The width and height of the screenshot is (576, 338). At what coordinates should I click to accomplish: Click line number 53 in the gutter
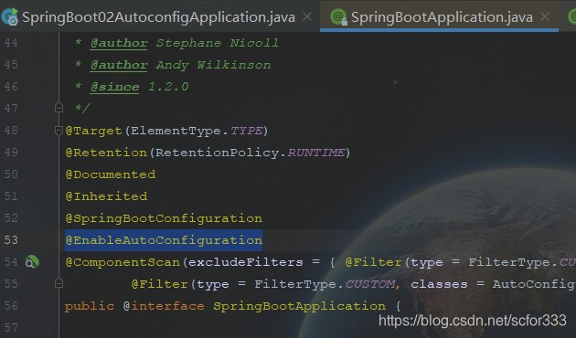coord(11,240)
